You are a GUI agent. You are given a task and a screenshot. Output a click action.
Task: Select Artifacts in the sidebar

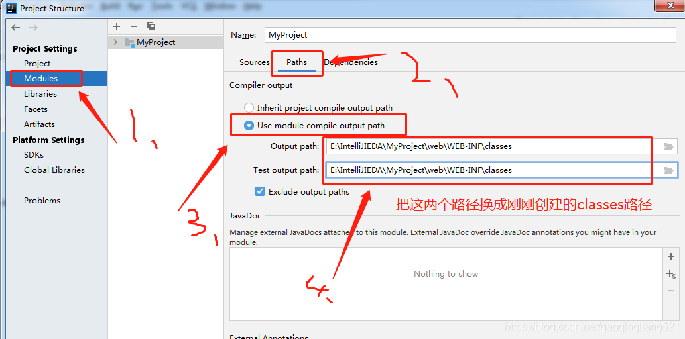tap(39, 124)
